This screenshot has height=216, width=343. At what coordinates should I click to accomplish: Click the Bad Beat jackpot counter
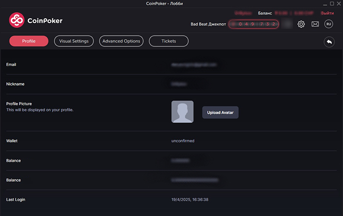pyautogui.click(x=253, y=24)
